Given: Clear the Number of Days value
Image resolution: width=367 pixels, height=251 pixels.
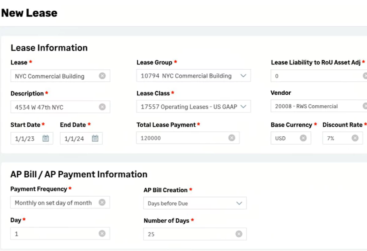Looking at the screenshot, I should click(239, 234).
